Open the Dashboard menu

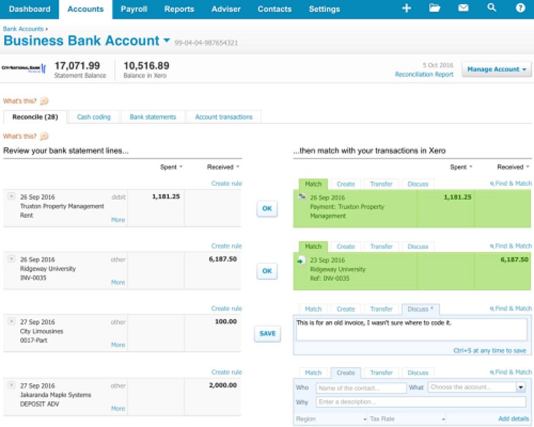coord(29,9)
